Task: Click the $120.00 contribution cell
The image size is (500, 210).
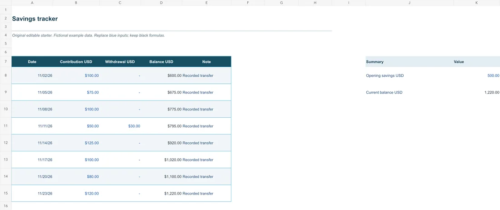Action: point(76,194)
